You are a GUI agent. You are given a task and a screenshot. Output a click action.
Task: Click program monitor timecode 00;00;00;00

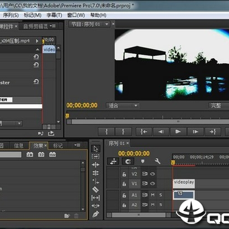click(x=82, y=106)
